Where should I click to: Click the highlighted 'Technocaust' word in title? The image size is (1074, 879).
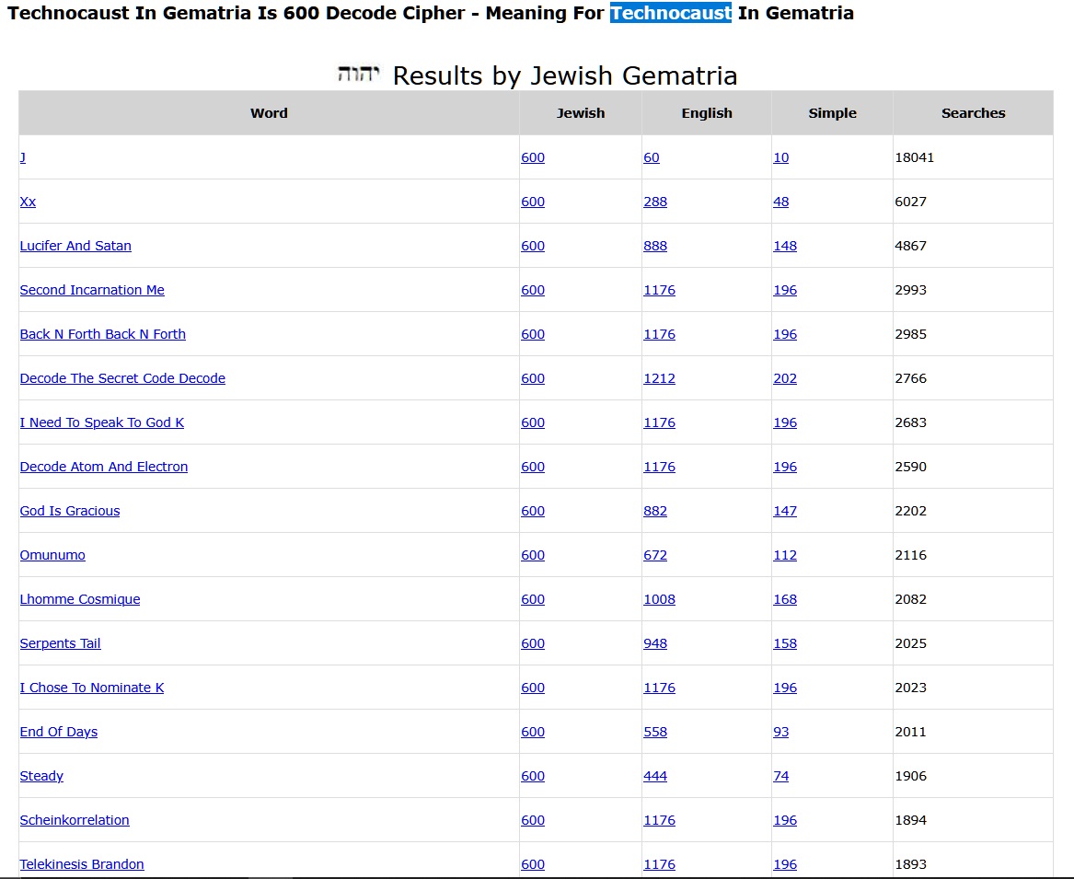(671, 13)
